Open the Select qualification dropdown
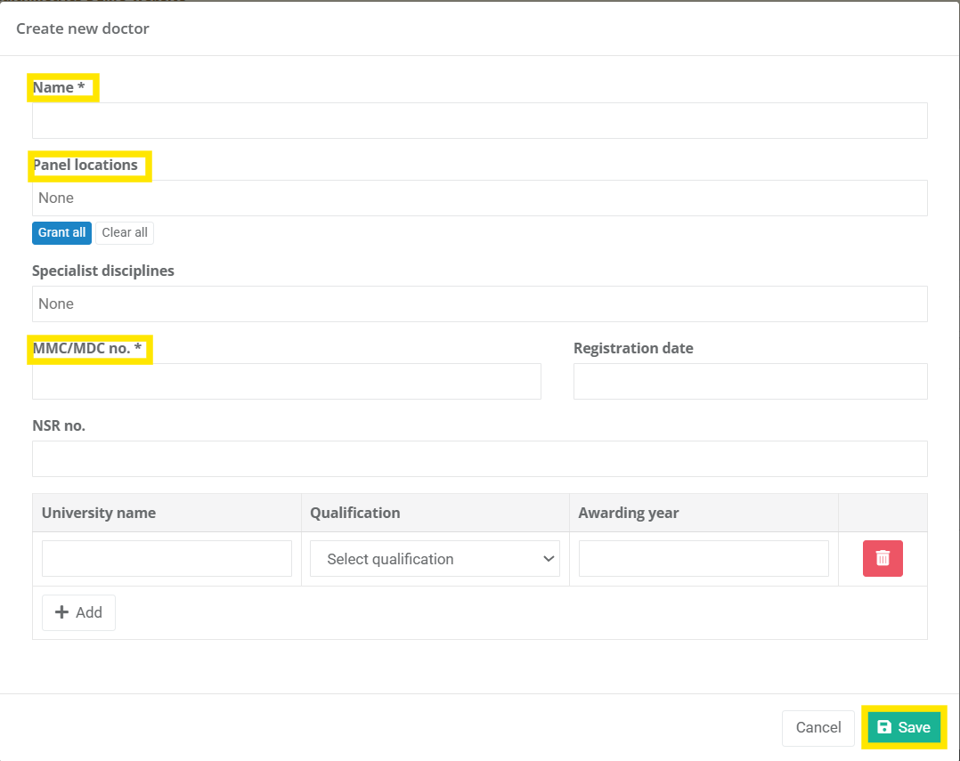Screen dimensions: 960x761 435,559
